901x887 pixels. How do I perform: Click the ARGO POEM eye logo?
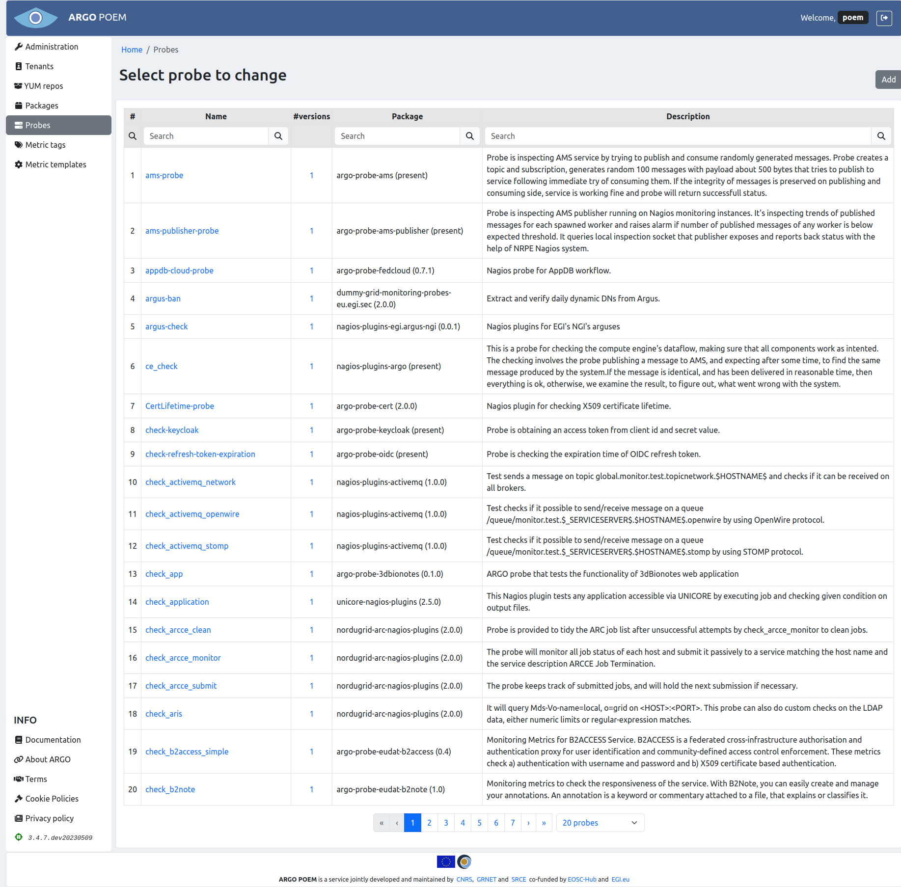[36, 18]
